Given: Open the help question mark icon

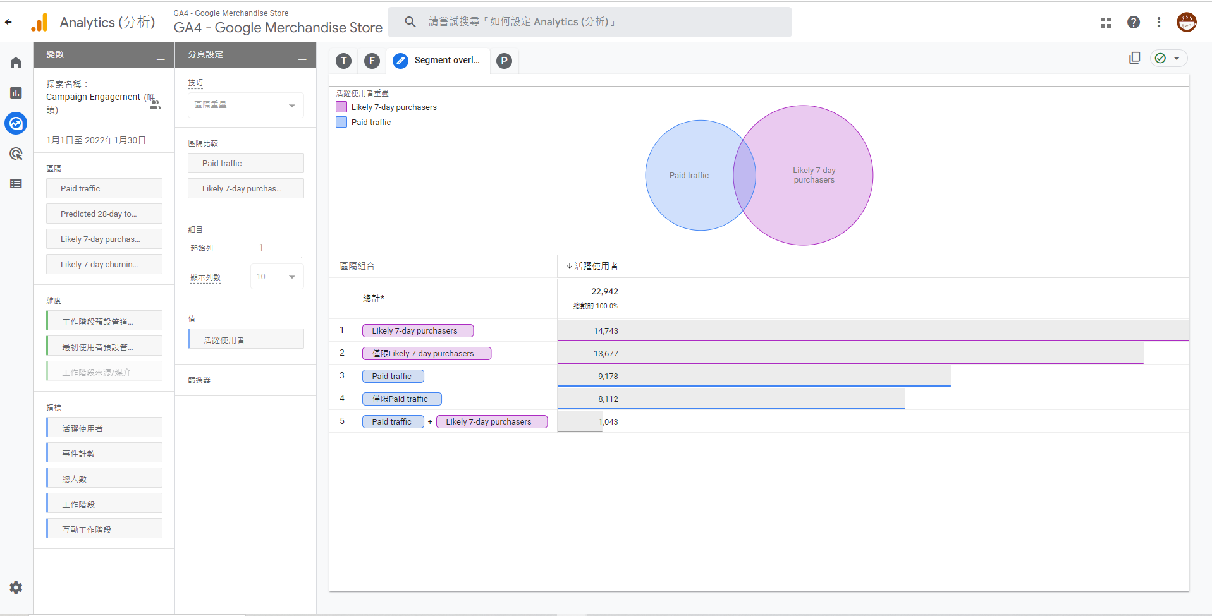Looking at the screenshot, I should [x=1133, y=22].
